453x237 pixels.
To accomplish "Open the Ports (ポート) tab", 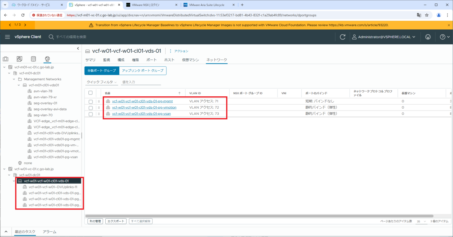I will click(x=151, y=60).
